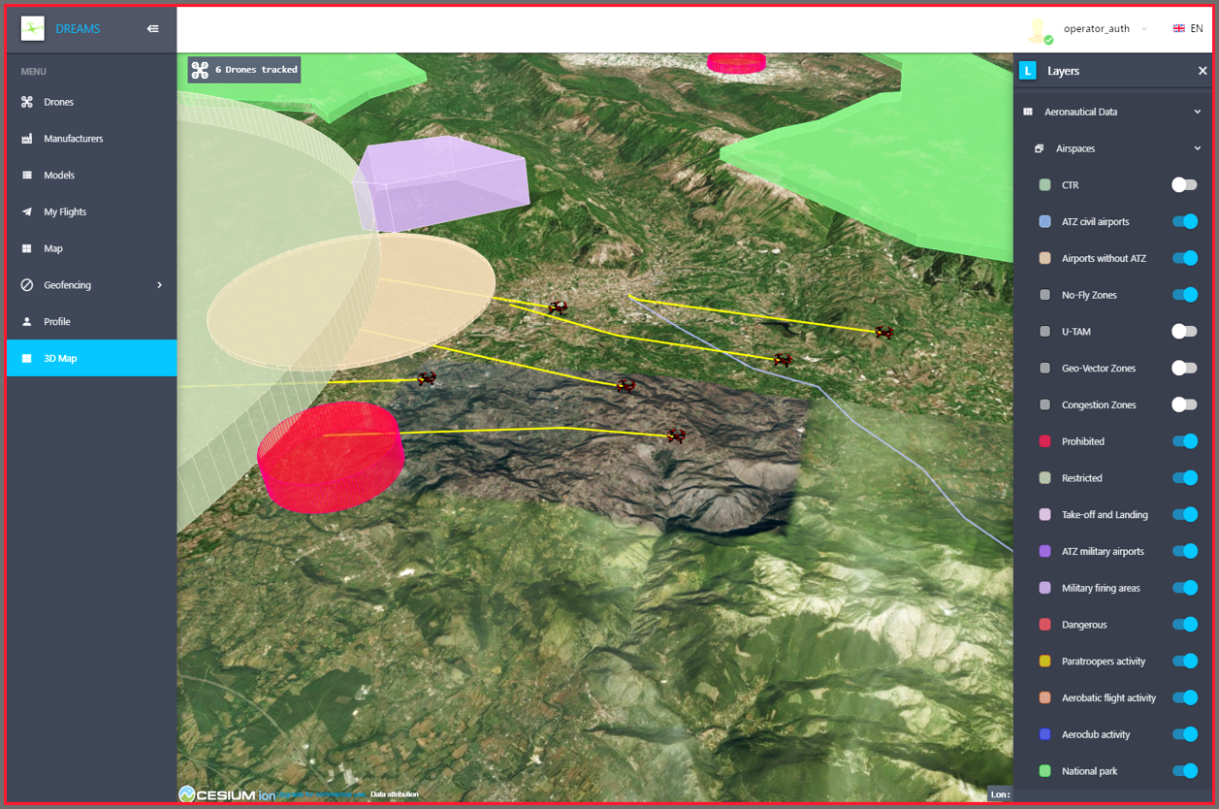Screen dimensions: 1219x809
Task: Click the Profile person icon
Action: pos(27,322)
